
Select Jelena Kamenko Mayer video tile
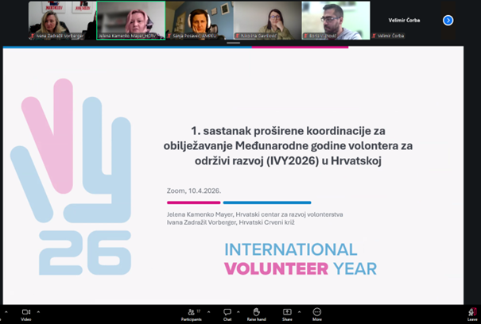click(x=131, y=20)
